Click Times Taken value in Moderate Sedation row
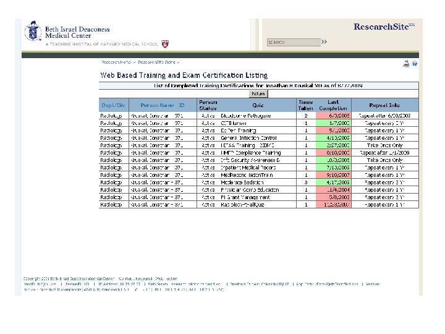The image size is (445, 334). pos(306,182)
